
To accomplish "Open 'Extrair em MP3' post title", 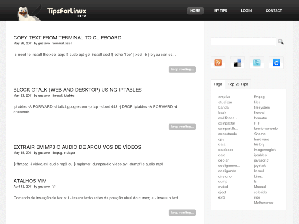I will pyautogui.click(x=77, y=147).
